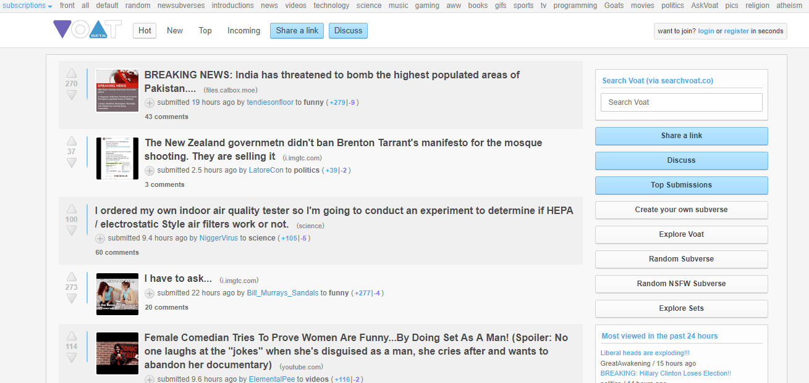
Task: Expand the BREAKING NEWS post preview
Action: point(149,102)
